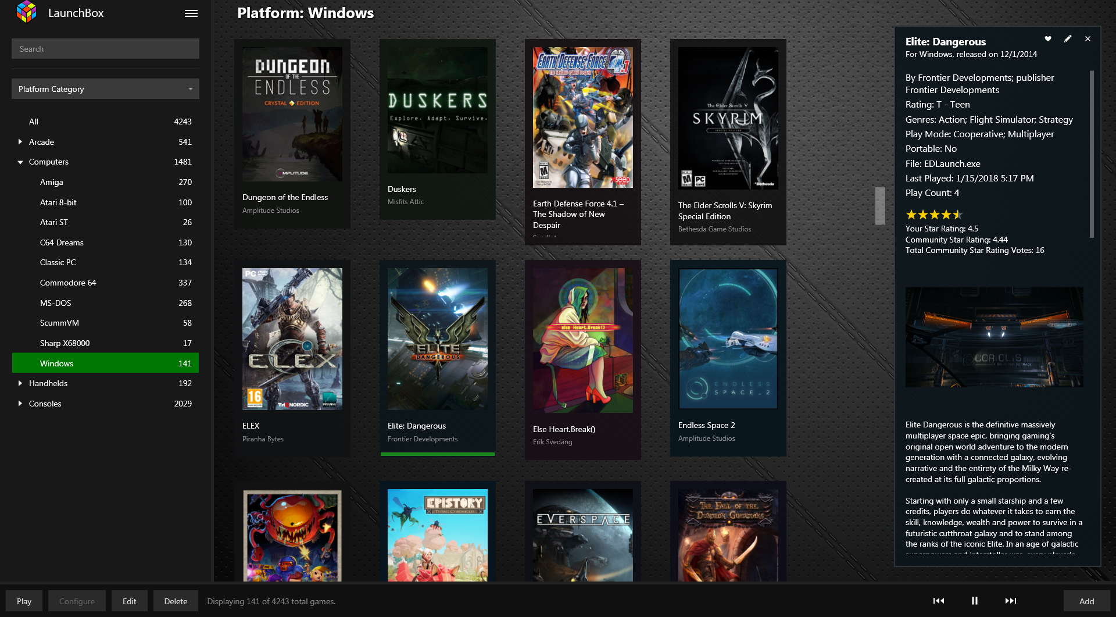
Task: Click 'Last Played: 1/15/2018 5:17 PM' text
Action: coord(970,179)
